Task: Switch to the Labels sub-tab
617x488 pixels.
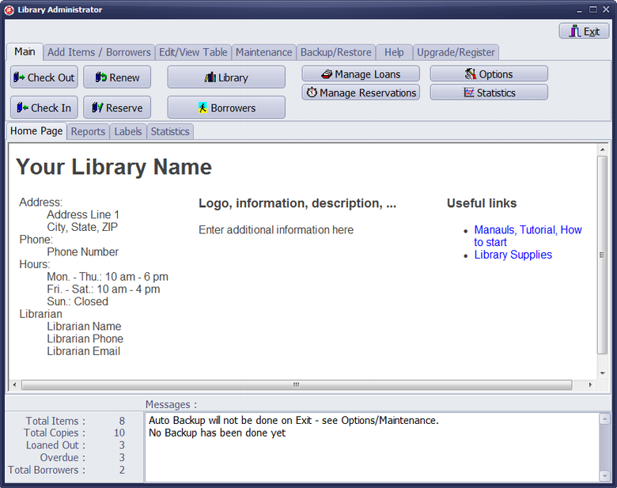Action: tap(128, 131)
